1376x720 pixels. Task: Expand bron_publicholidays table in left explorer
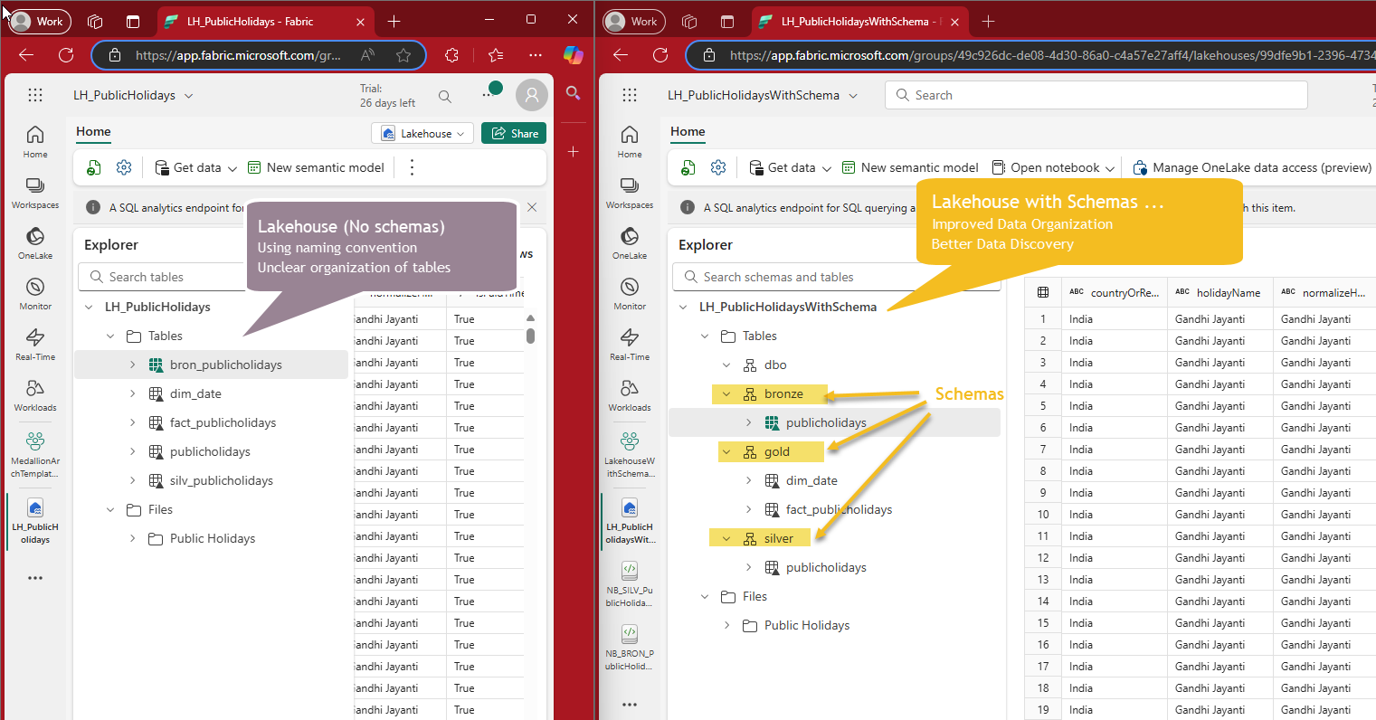132,365
